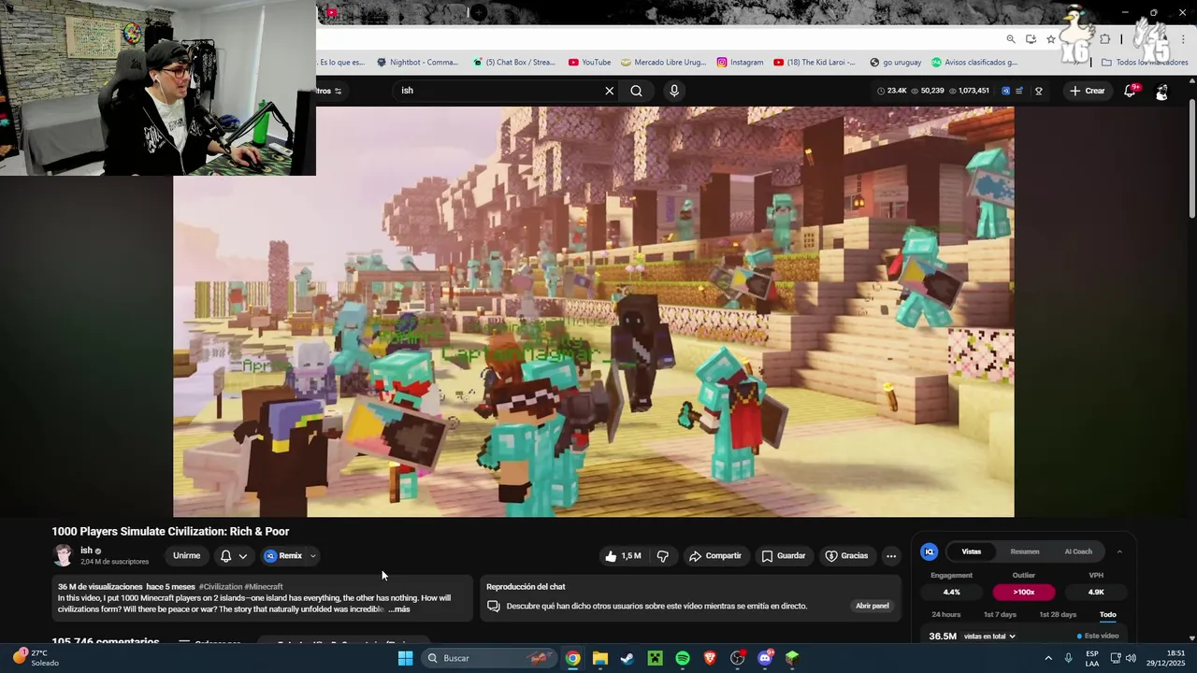Open the Mercado Libre Uruguay bookmark
This screenshot has height=673, width=1197.
(x=664, y=63)
